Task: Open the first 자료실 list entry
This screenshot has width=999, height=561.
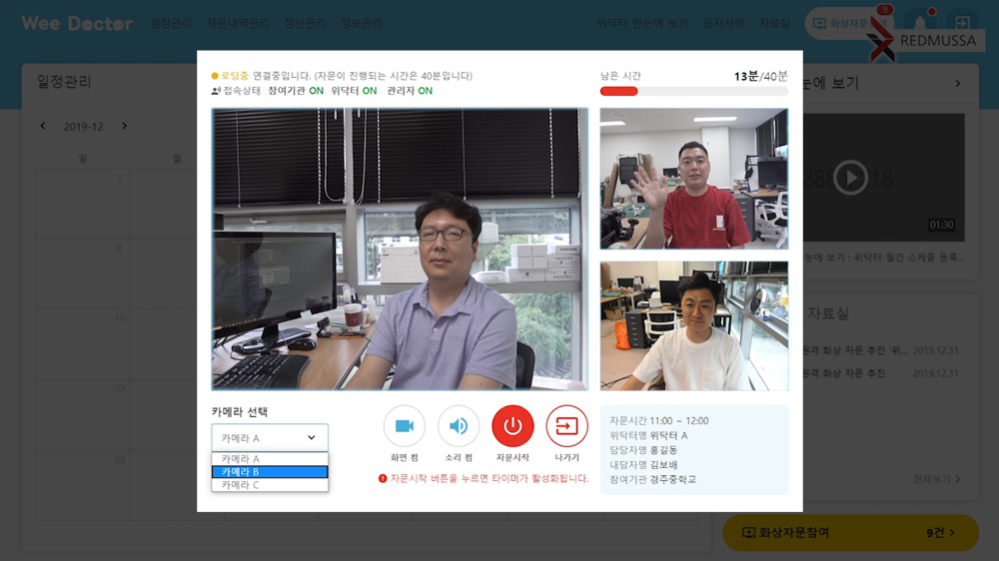Action: point(880,350)
